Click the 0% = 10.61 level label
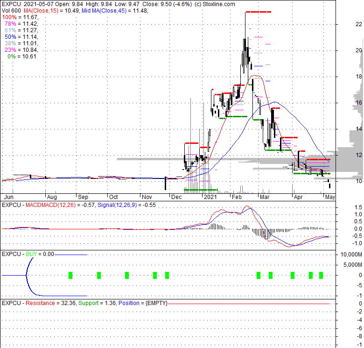The width and height of the screenshot is (364, 348). 22,57
